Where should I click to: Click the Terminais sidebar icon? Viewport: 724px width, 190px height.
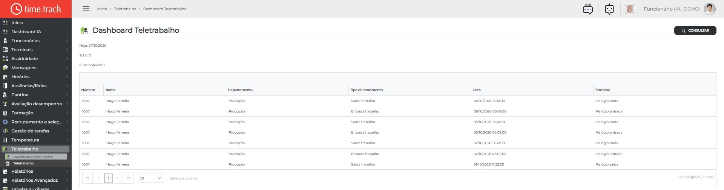point(5,50)
